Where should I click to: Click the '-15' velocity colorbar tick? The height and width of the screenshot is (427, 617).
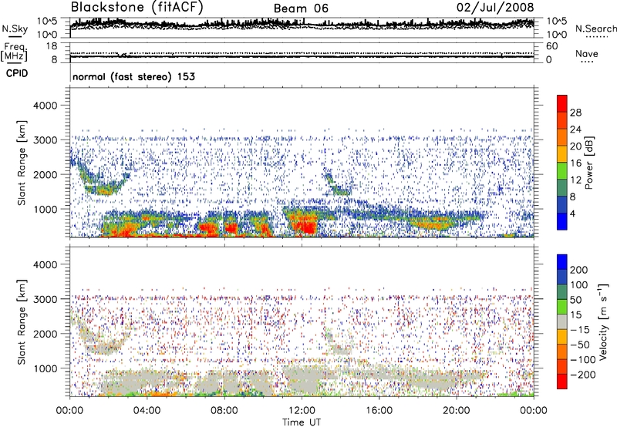tap(580, 329)
